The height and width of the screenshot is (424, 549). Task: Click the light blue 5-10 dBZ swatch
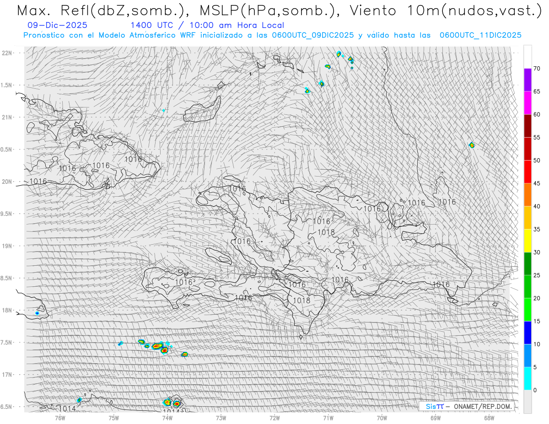(x=527, y=355)
